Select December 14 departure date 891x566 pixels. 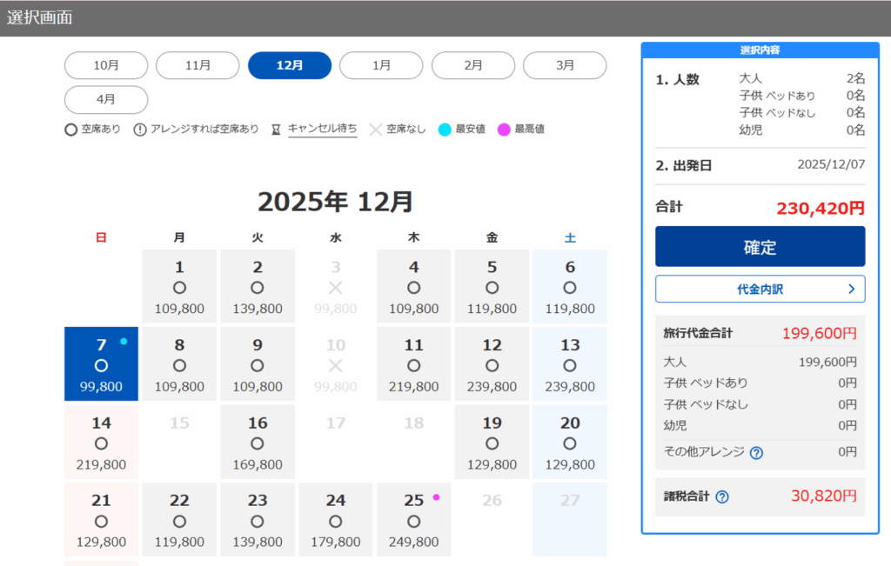pyautogui.click(x=101, y=443)
